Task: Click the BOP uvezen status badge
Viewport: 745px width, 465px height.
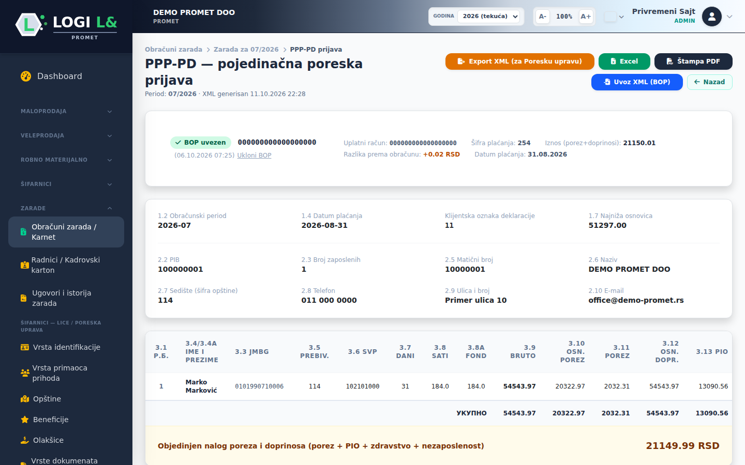Action: click(201, 143)
